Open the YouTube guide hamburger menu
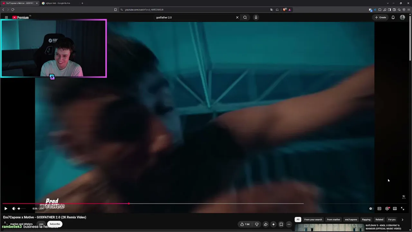The height and width of the screenshot is (232, 412). [x=6, y=17]
